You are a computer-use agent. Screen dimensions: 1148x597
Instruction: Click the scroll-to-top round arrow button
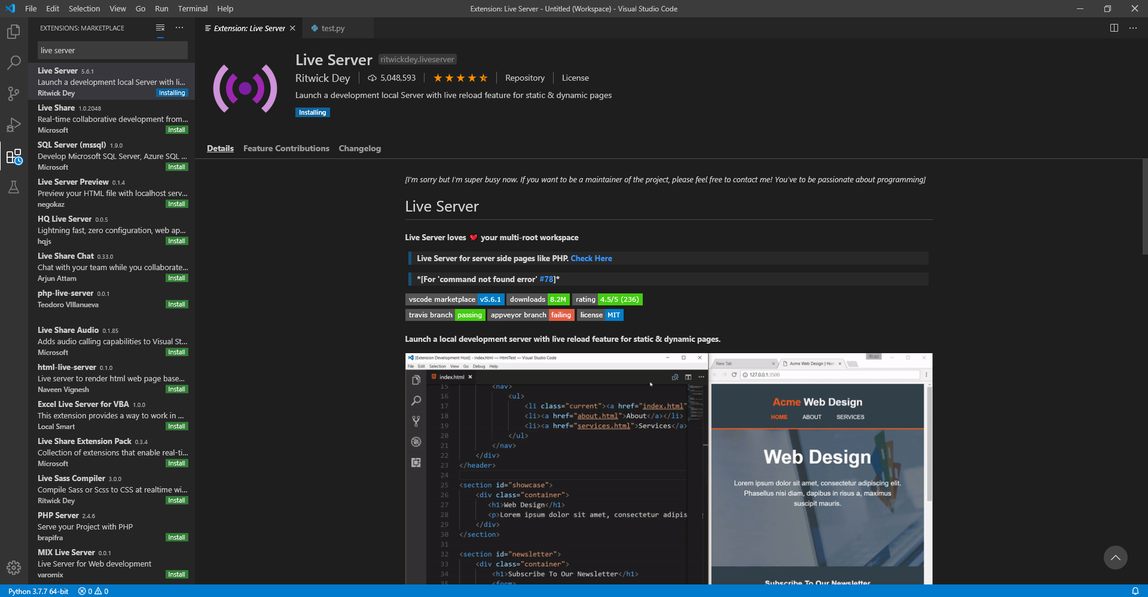(1115, 558)
